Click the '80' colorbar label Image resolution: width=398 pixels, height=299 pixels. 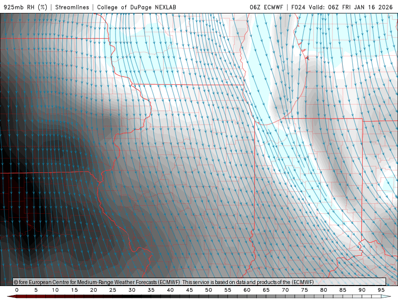pos(324,290)
